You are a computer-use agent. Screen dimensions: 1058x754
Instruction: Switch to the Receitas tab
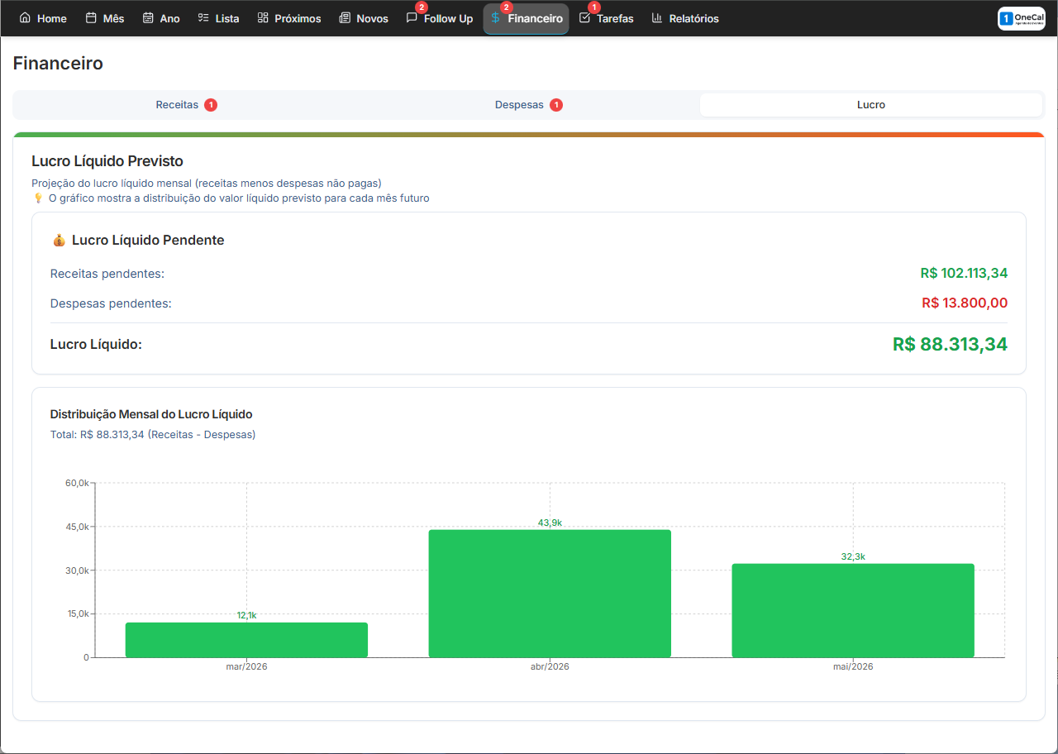point(186,105)
